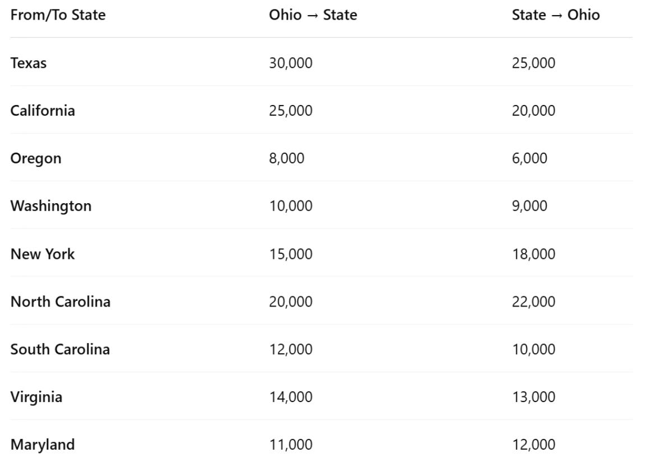The height and width of the screenshot is (457, 650).
Task: Click the State → Ohio column header
Action: pos(556,15)
